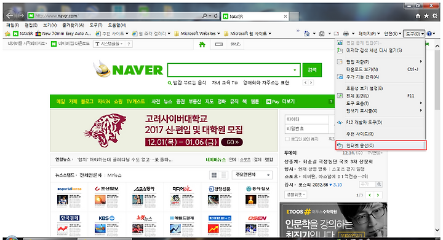Toggle the 로그인 상태 유지 checkbox
The width and height of the screenshot is (443, 240).
[x=287, y=139]
